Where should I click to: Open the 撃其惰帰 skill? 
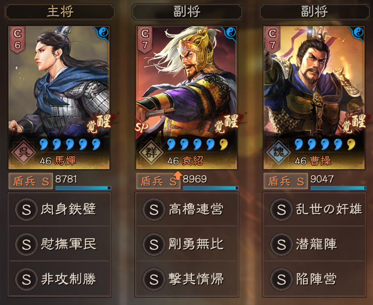[x=187, y=279]
